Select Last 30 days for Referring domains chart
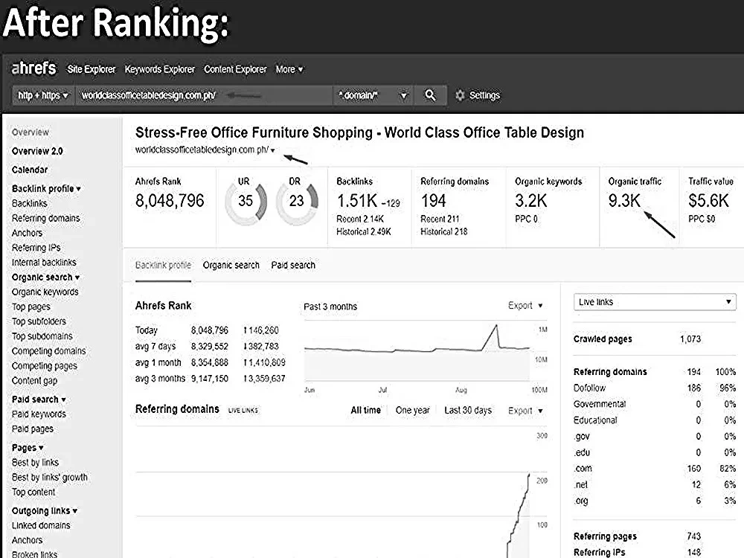 click(468, 411)
